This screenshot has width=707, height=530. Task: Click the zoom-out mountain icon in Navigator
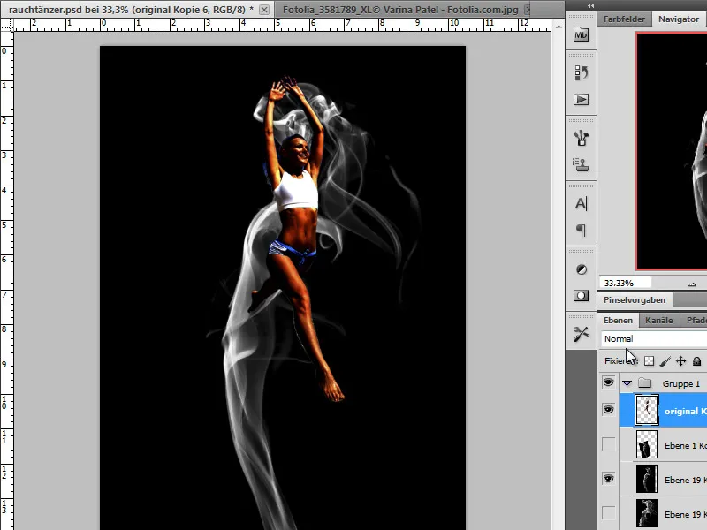point(693,284)
